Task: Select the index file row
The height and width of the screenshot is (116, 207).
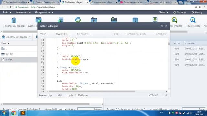Action: tap(18, 59)
